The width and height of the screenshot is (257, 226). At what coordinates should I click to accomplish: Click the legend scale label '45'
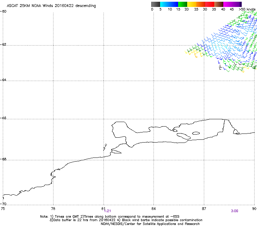tap(232, 9)
